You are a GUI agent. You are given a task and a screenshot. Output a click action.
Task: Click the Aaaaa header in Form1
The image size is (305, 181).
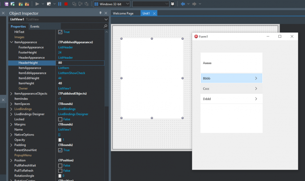click(231, 63)
